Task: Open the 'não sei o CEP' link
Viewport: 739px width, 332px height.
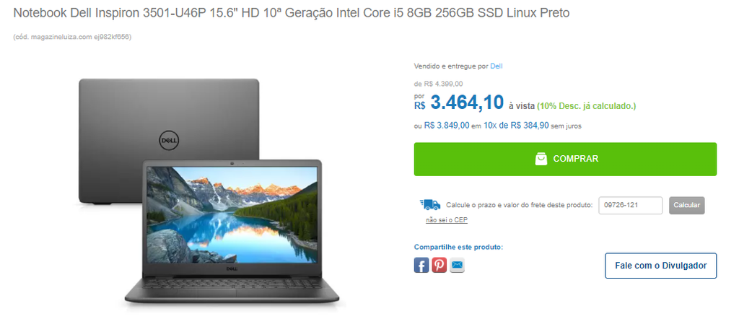Action: (x=447, y=220)
